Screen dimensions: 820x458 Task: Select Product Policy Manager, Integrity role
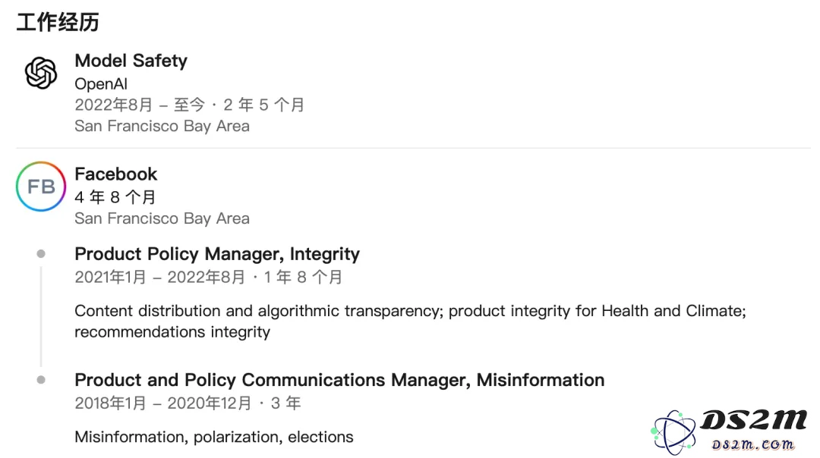coord(217,254)
